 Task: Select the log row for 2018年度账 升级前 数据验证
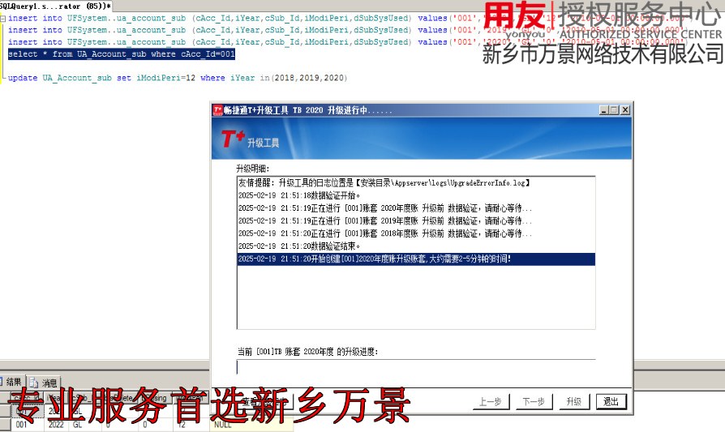[416, 233]
